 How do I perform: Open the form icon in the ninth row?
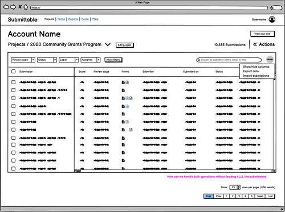coord(123,145)
